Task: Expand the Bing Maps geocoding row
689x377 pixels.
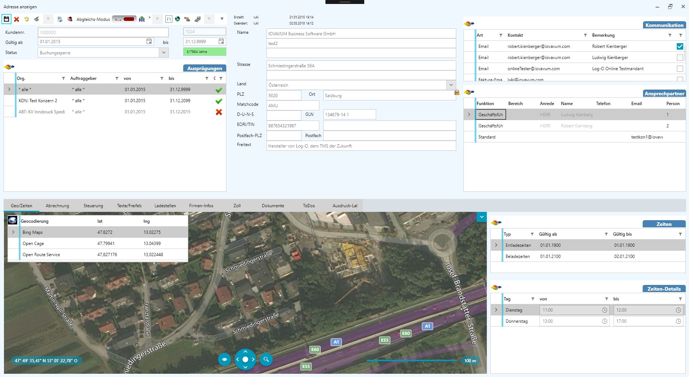Action: [13, 232]
